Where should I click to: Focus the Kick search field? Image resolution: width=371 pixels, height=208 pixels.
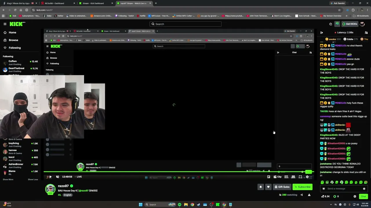(185, 24)
